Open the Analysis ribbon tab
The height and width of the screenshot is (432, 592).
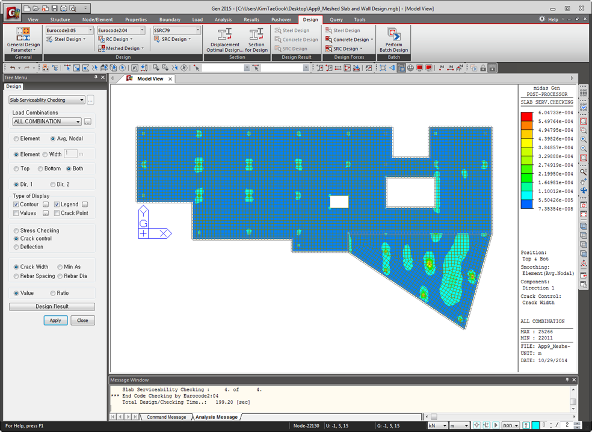(x=223, y=20)
